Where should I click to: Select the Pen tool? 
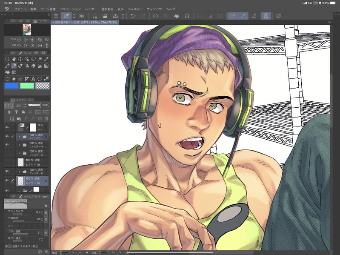point(7,66)
